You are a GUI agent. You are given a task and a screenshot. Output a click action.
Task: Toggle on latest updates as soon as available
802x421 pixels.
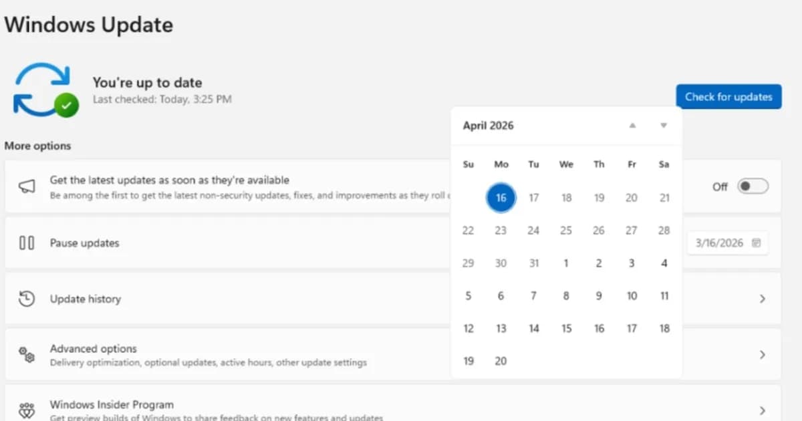pos(753,186)
